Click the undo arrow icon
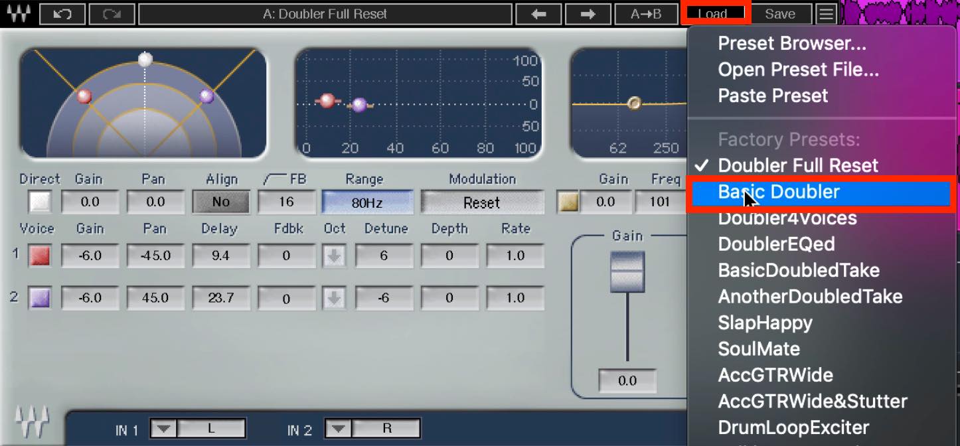The image size is (960, 446). click(62, 14)
